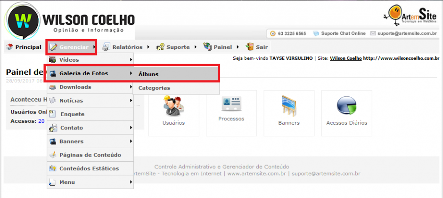Expand the Gerenciar menu arrow

tap(94, 47)
